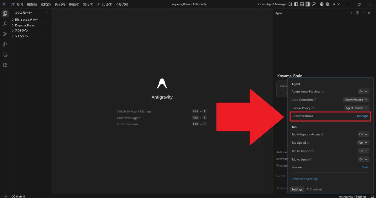The width and height of the screenshot is (376, 198).
Task: Open the Extensions view icon
Action: (x=5, y=65)
